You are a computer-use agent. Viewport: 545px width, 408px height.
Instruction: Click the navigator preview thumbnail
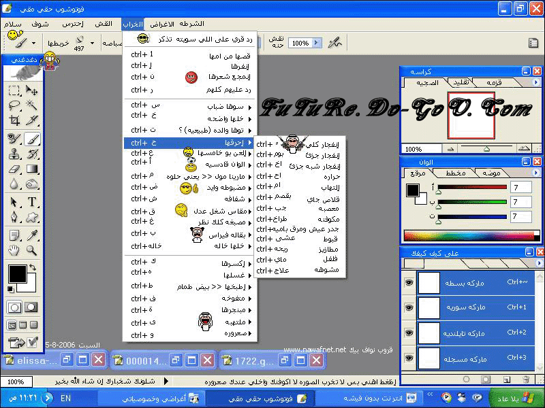coord(471,116)
